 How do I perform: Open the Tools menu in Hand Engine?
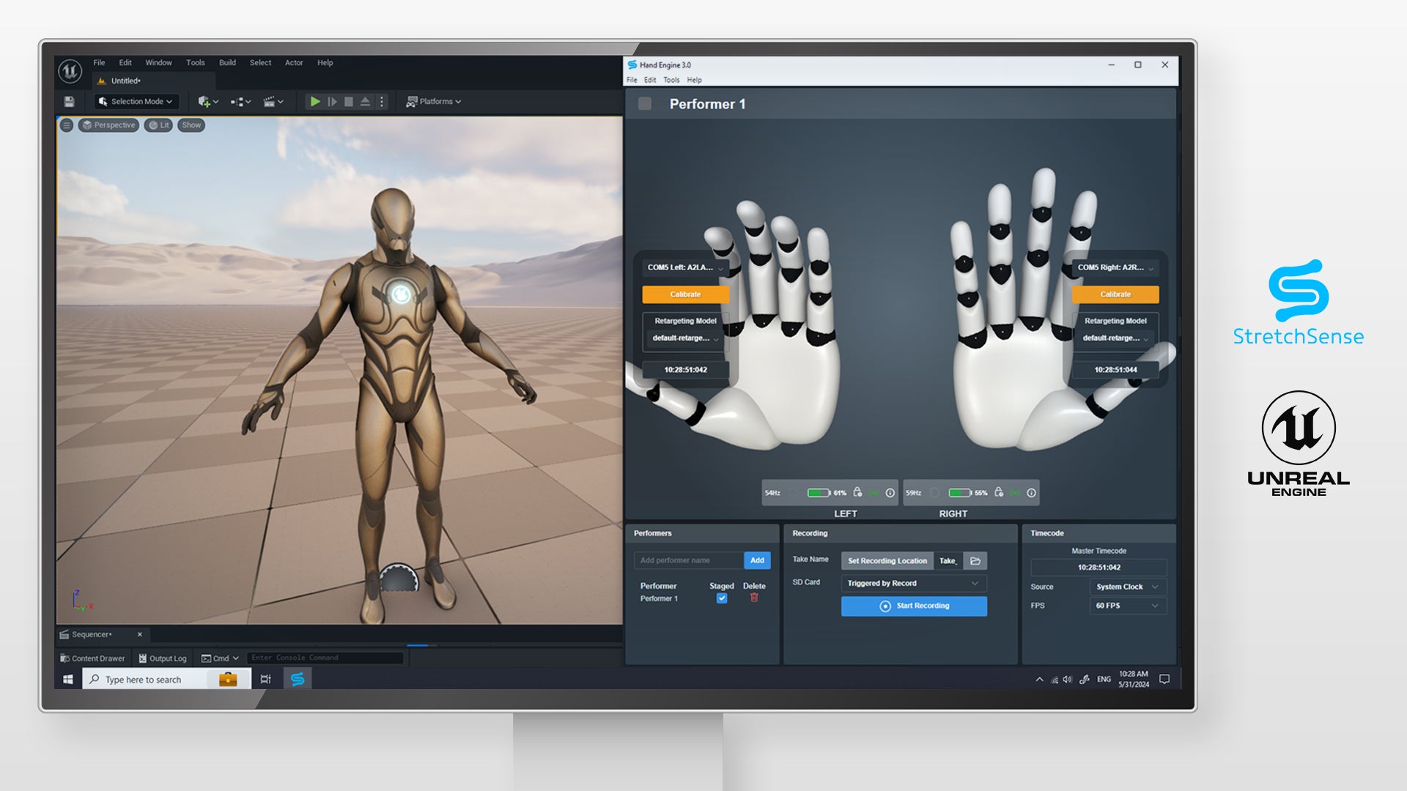[x=671, y=81]
